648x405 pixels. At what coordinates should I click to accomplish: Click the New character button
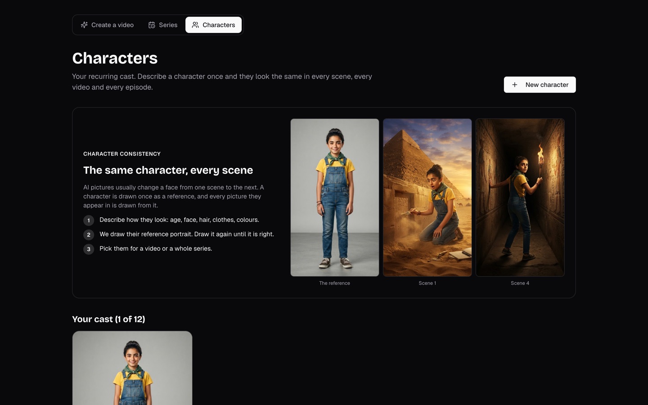(x=540, y=85)
